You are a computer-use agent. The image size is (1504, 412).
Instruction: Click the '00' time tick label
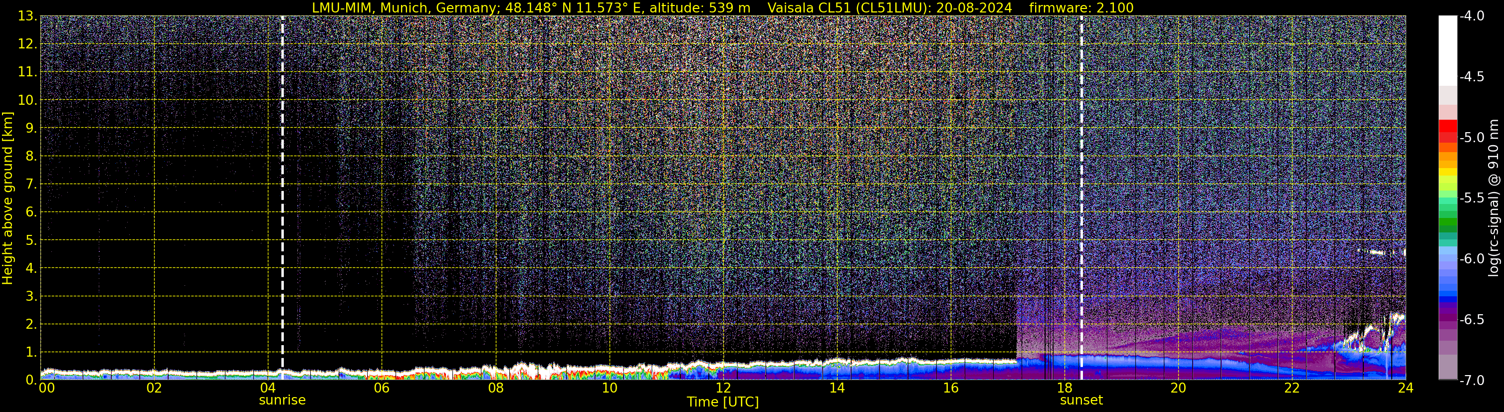47,388
